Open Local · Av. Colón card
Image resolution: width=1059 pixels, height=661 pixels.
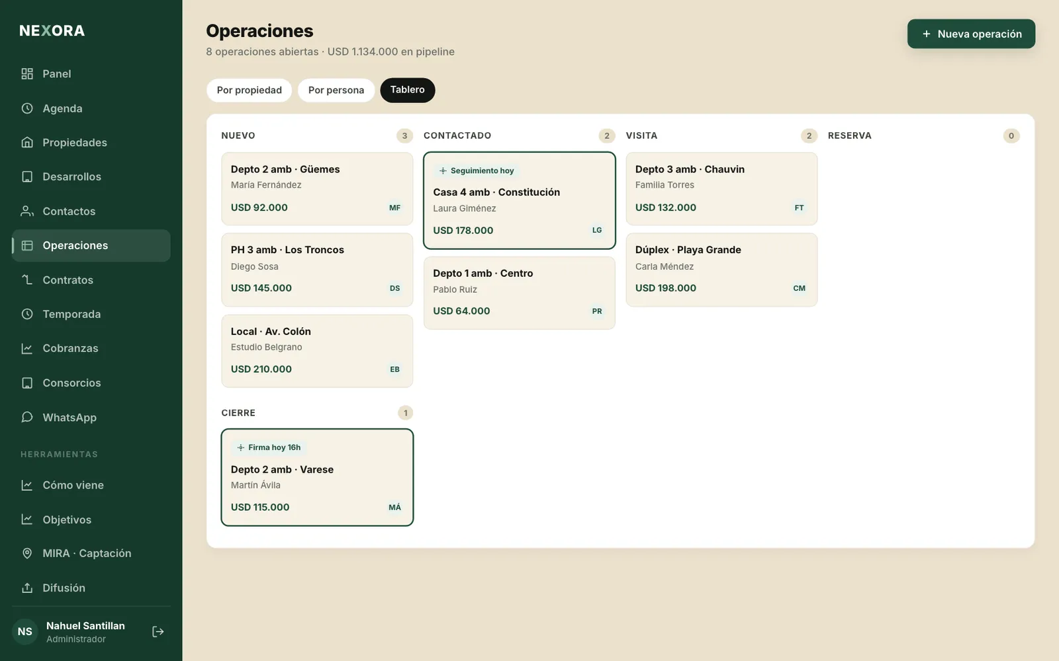(x=317, y=351)
